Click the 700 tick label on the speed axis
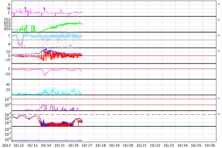This screenshot has width=222, height=148. (7, 20)
